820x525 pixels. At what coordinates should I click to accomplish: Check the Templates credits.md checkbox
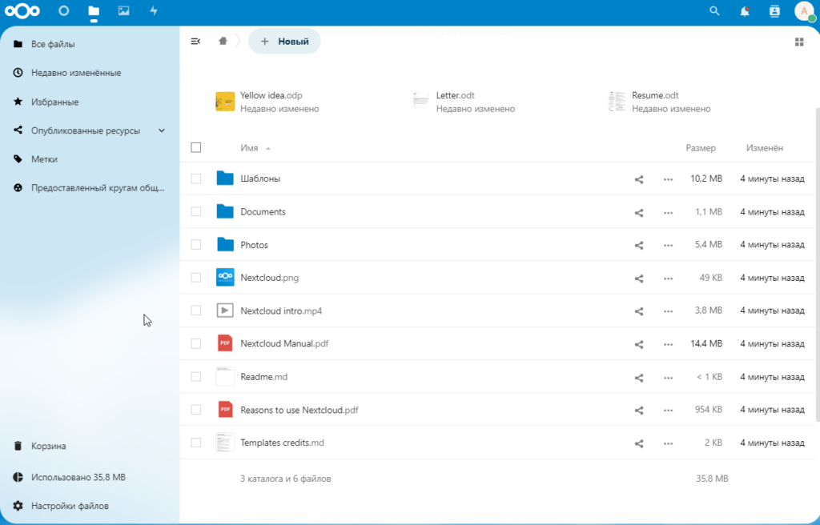[196, 443]
